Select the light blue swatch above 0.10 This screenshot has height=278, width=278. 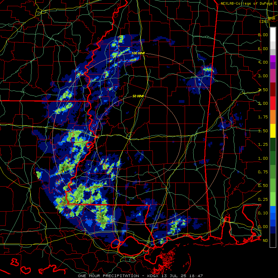tap(273, 209)
